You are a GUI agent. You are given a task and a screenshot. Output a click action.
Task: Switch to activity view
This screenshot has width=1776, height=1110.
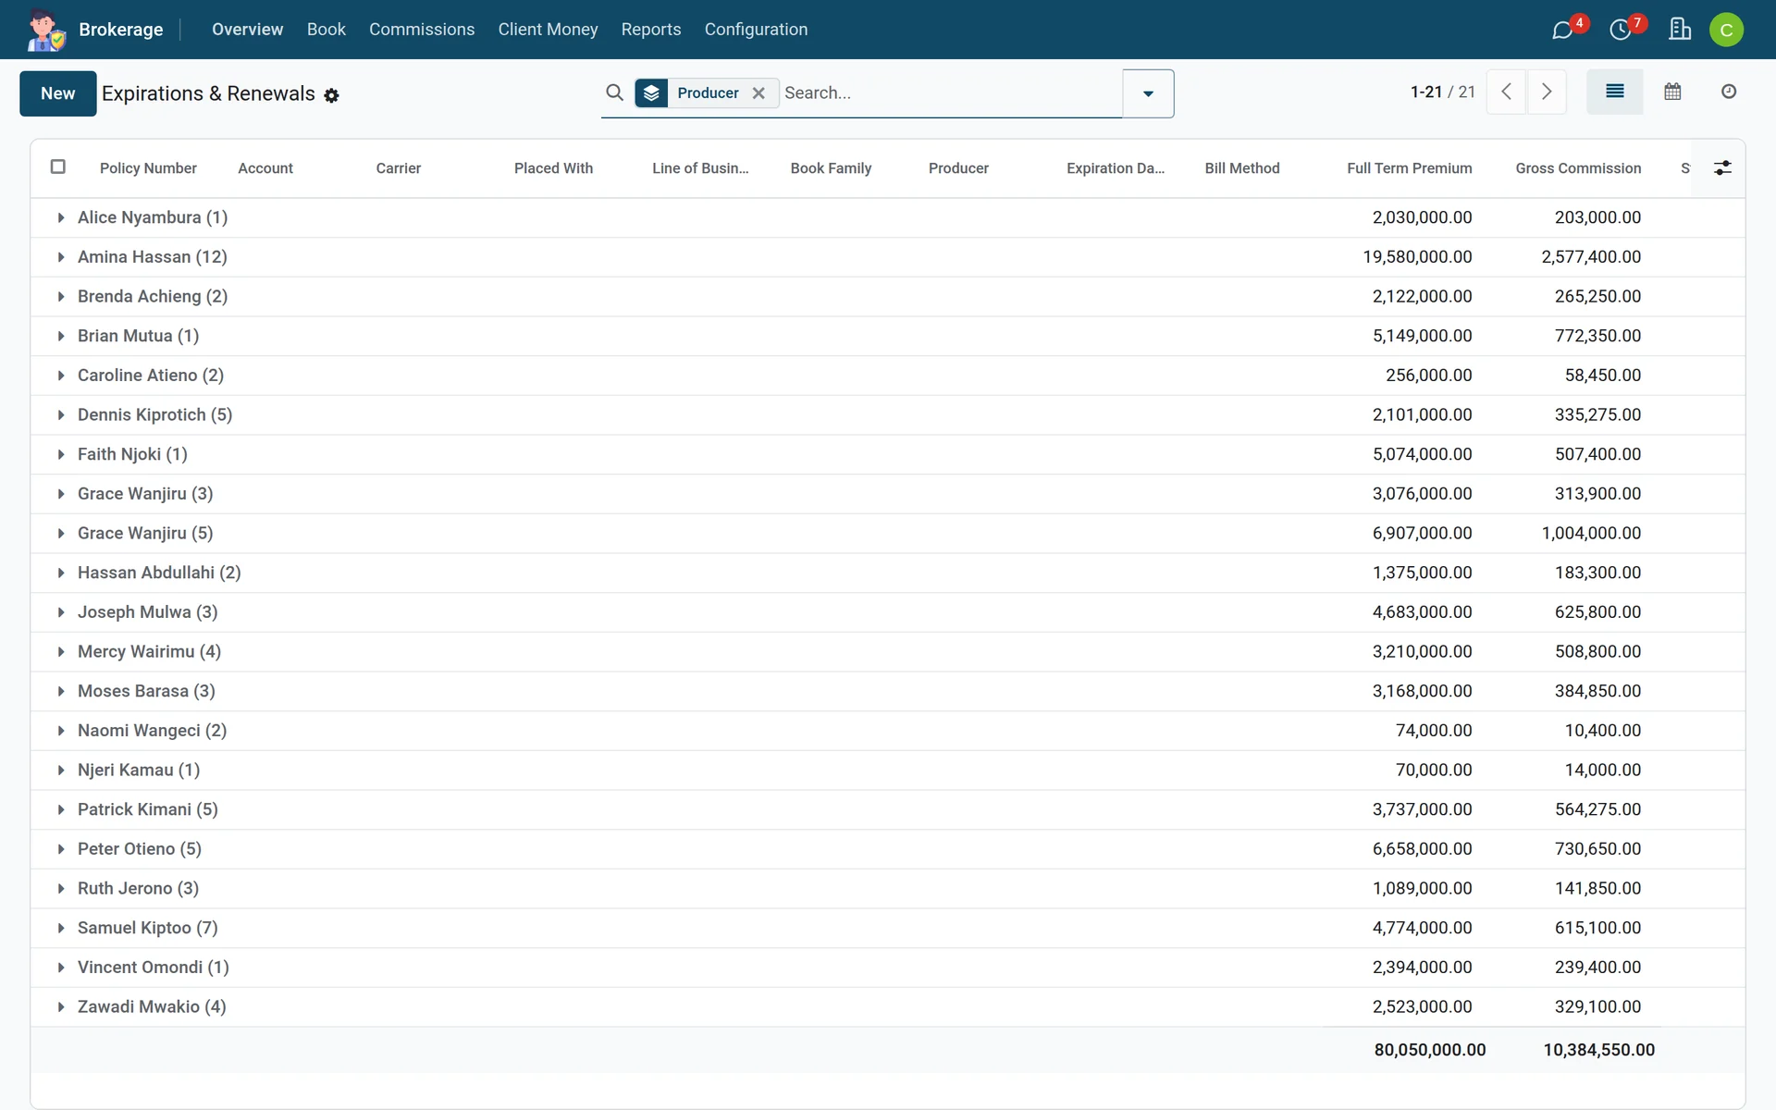tap(1729, 92)
